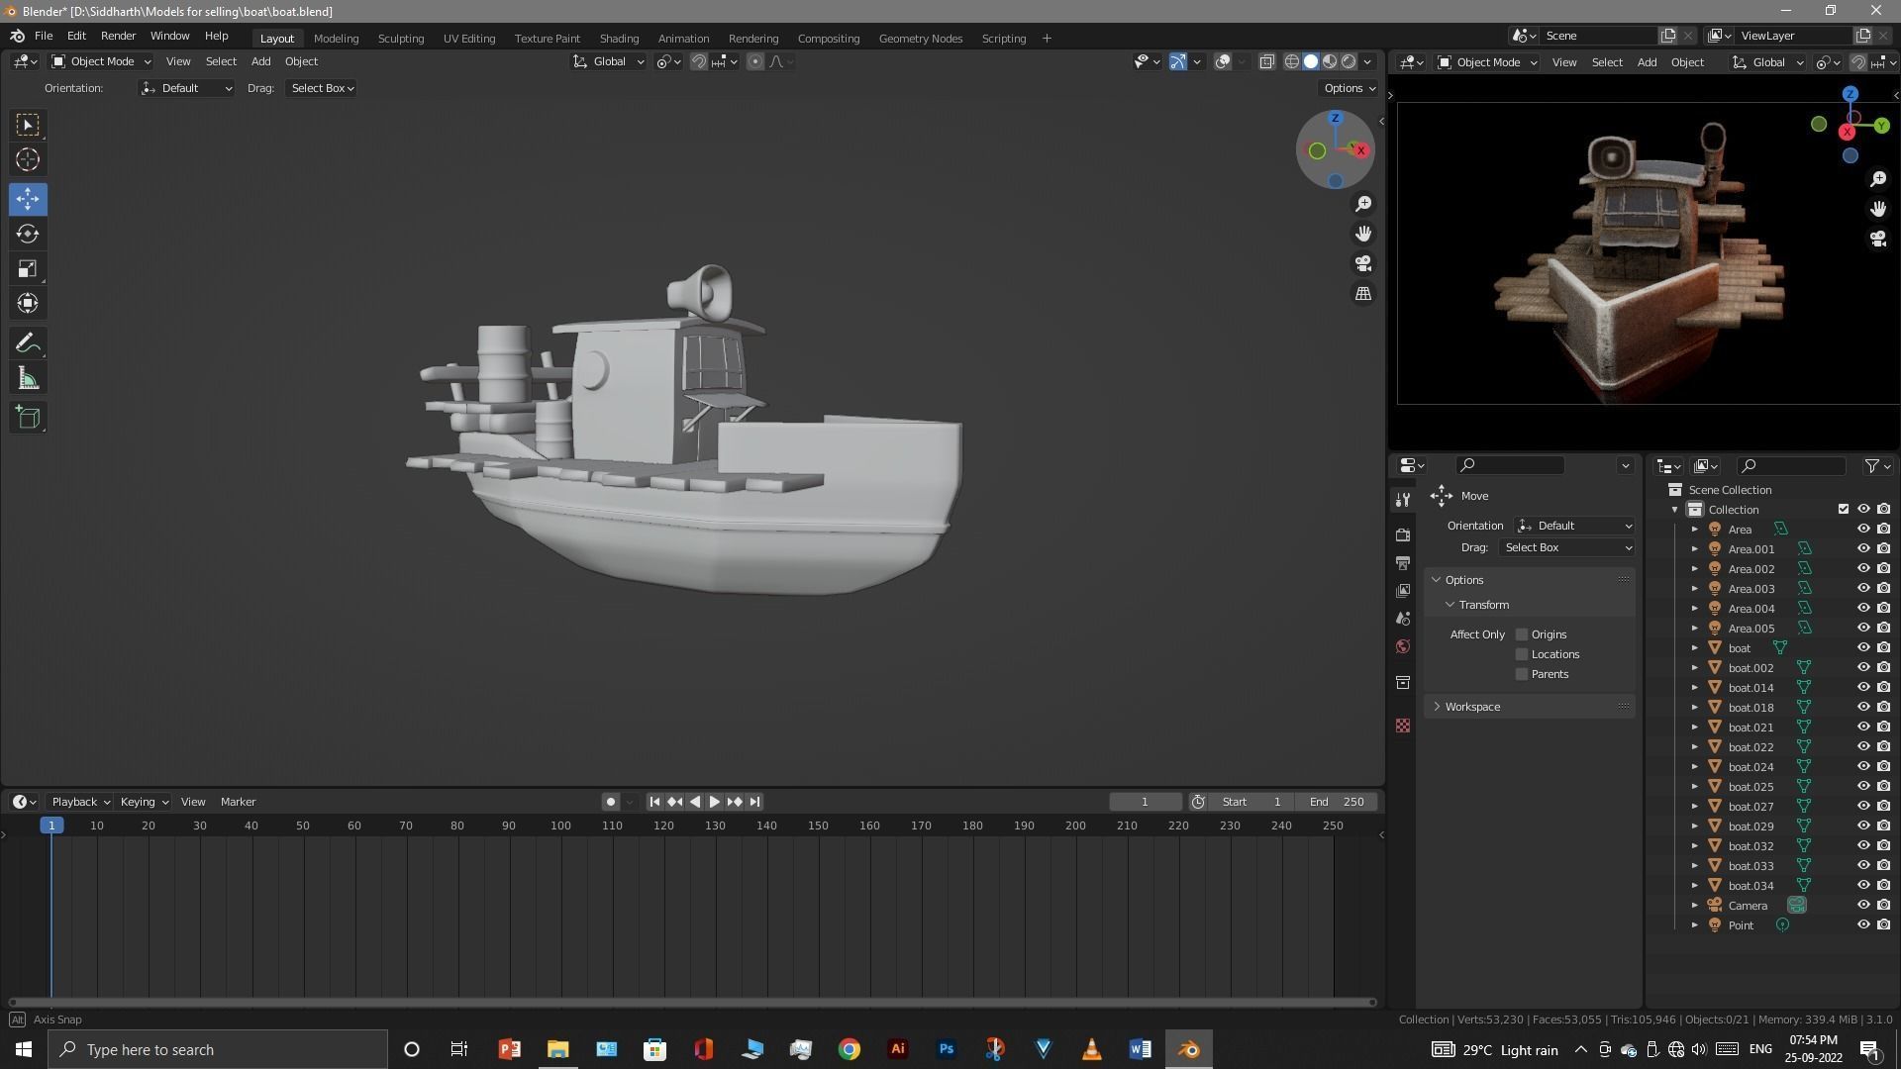Select the Measure tool
The width and height of the screenshot is (1901, 1069).
tap(28, 378)
